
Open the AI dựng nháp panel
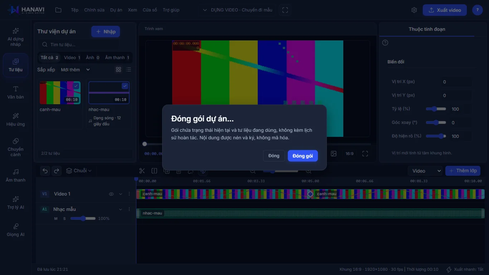(x=15, y=37)
